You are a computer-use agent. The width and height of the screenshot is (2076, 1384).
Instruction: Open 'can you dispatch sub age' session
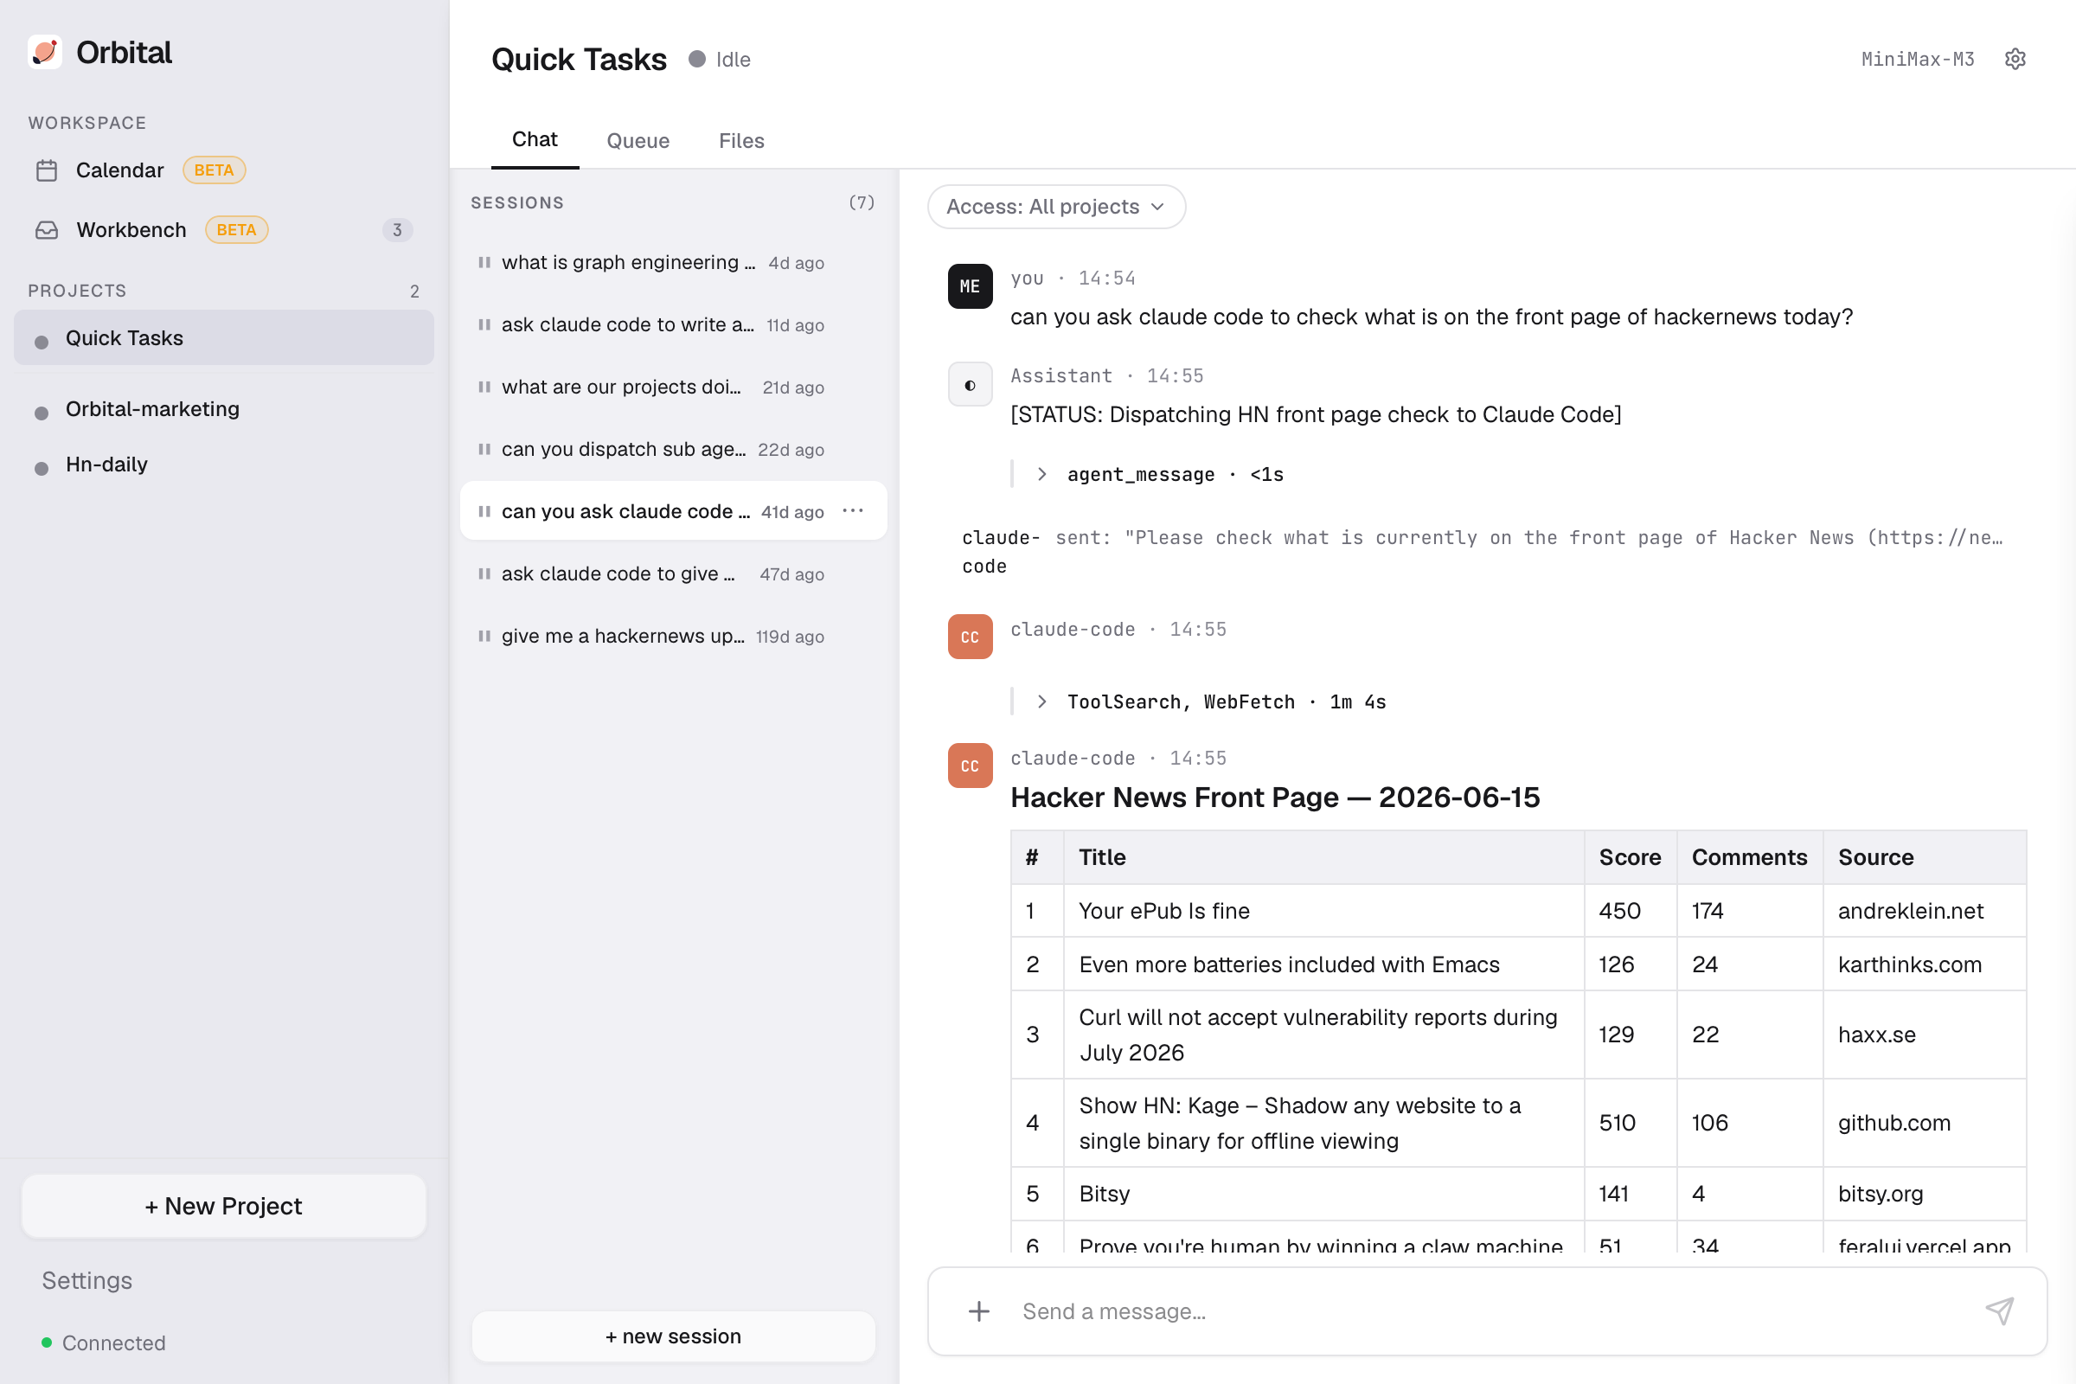pos(674,449)
